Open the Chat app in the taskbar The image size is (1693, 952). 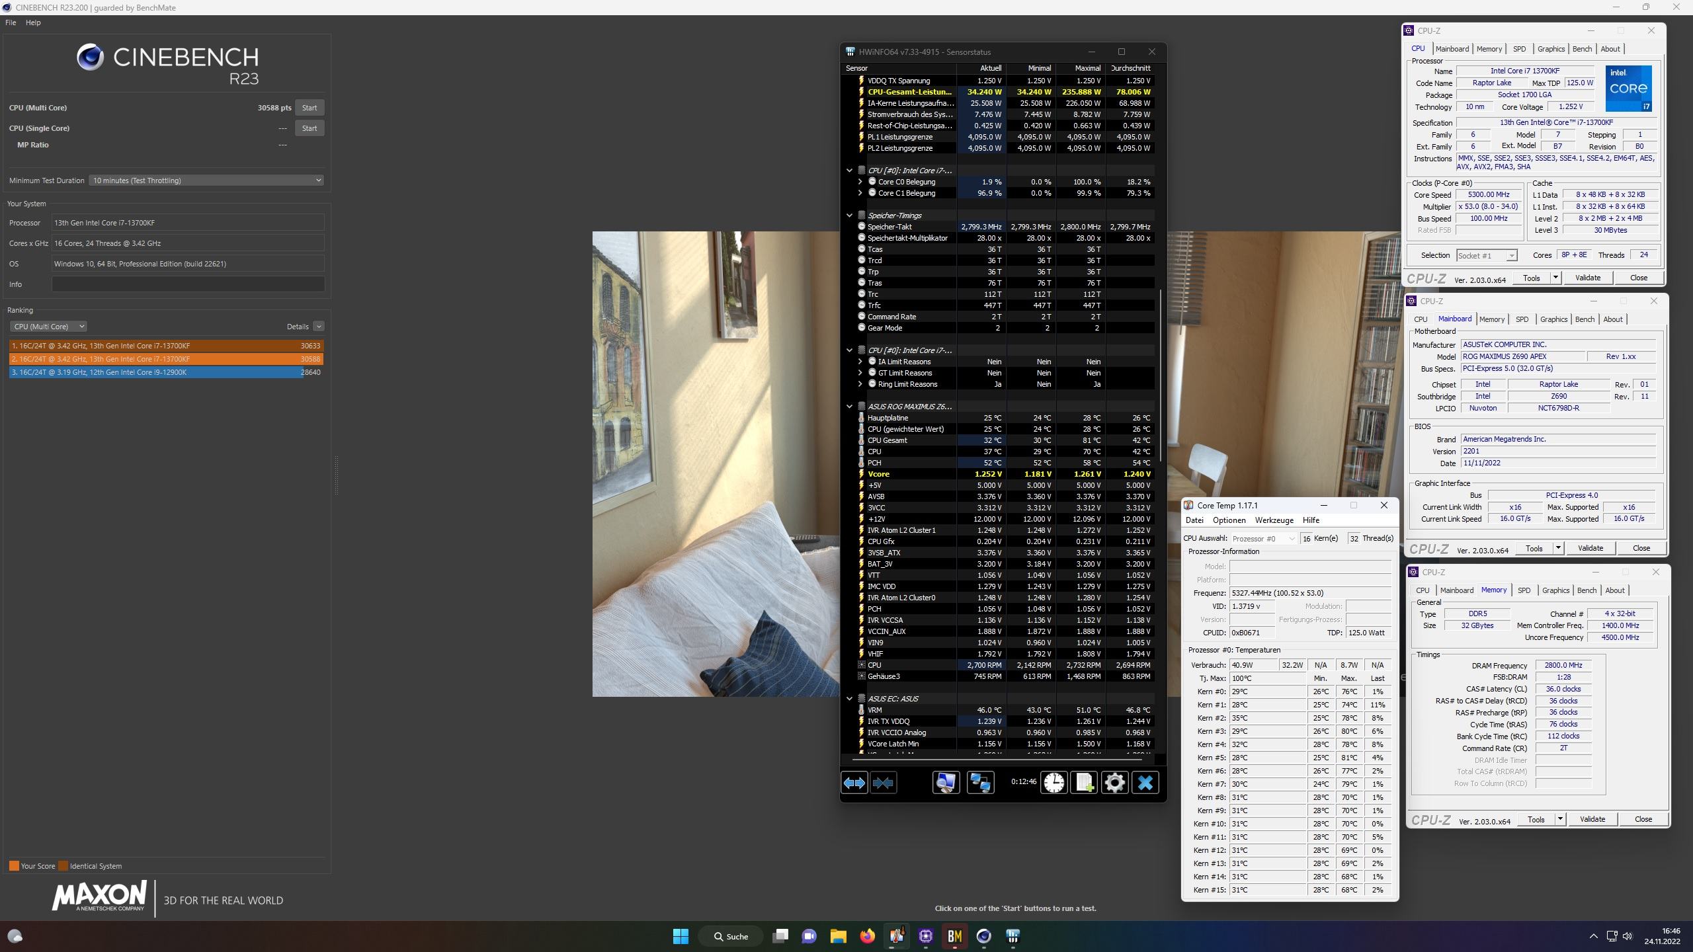[x=809, y=936]
